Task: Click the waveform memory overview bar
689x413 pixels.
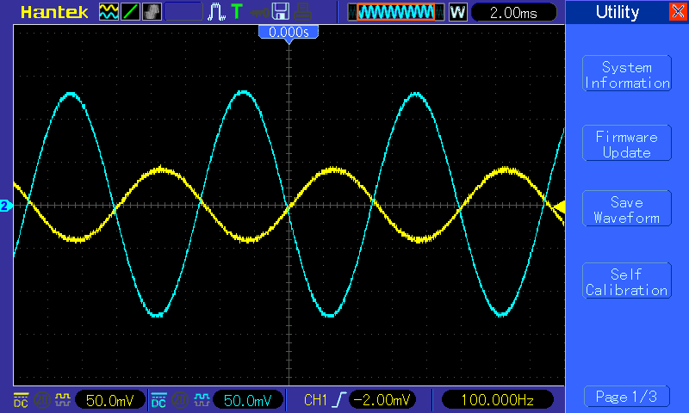Action: coord(396,12)
